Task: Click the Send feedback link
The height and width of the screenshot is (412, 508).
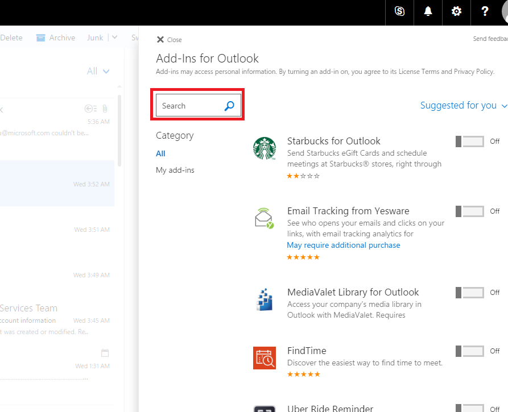Action: 490,39
